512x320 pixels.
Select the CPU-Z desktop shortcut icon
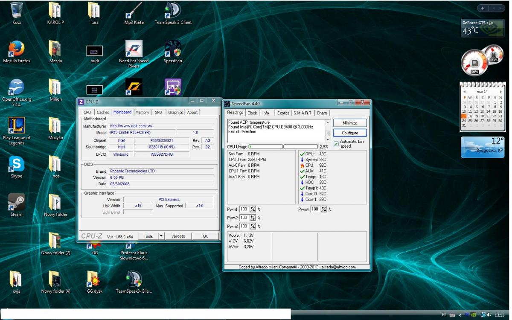[x=173, y=87]
